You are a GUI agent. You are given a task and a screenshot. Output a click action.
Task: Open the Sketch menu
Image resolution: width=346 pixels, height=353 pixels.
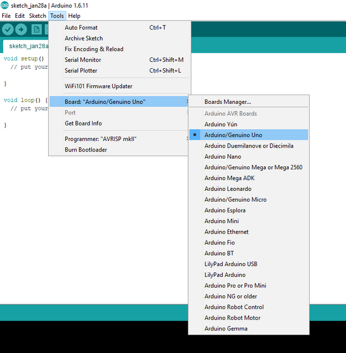click(x=37, y=16)
